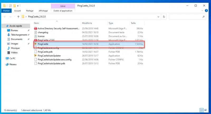Viewport: 211px width, 114px height.
Task: Open Téléchargements in navigation pane
Action: 19,35
